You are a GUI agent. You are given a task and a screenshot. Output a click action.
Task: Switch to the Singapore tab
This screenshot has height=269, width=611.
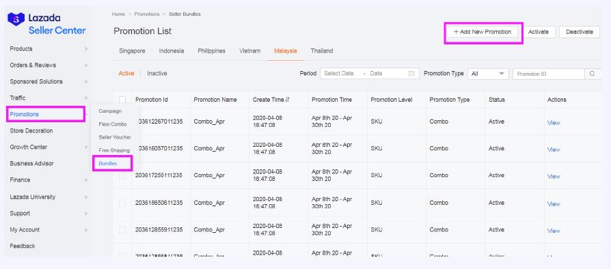(x=132, y=51)
